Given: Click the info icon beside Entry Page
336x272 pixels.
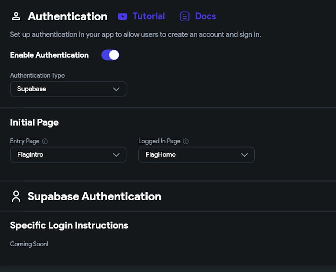Looking at the screenshot, I should pos(45,141).
